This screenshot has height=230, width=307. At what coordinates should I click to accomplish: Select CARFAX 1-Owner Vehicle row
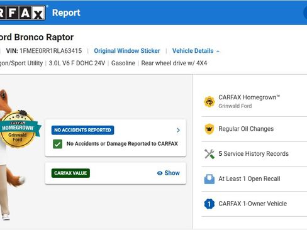click(254, 204)
